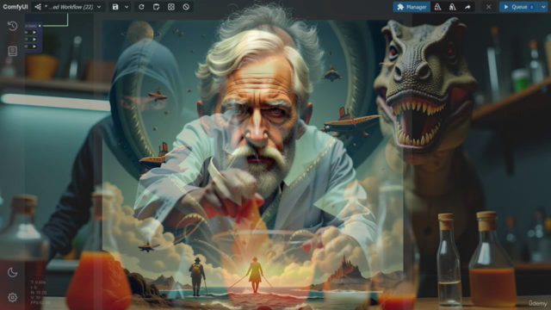Click third play arrow in purple node
Image resolution: width=551 pixels, height=310 pixels.
tap(34, 46)
